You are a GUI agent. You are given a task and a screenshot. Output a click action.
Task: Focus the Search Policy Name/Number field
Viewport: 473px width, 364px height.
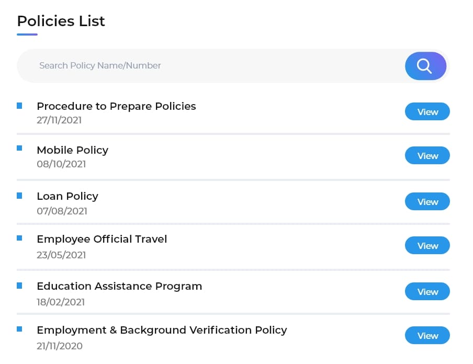[209, 66]
